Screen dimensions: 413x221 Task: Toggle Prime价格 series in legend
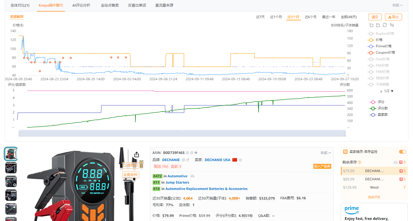pos(380,46)
